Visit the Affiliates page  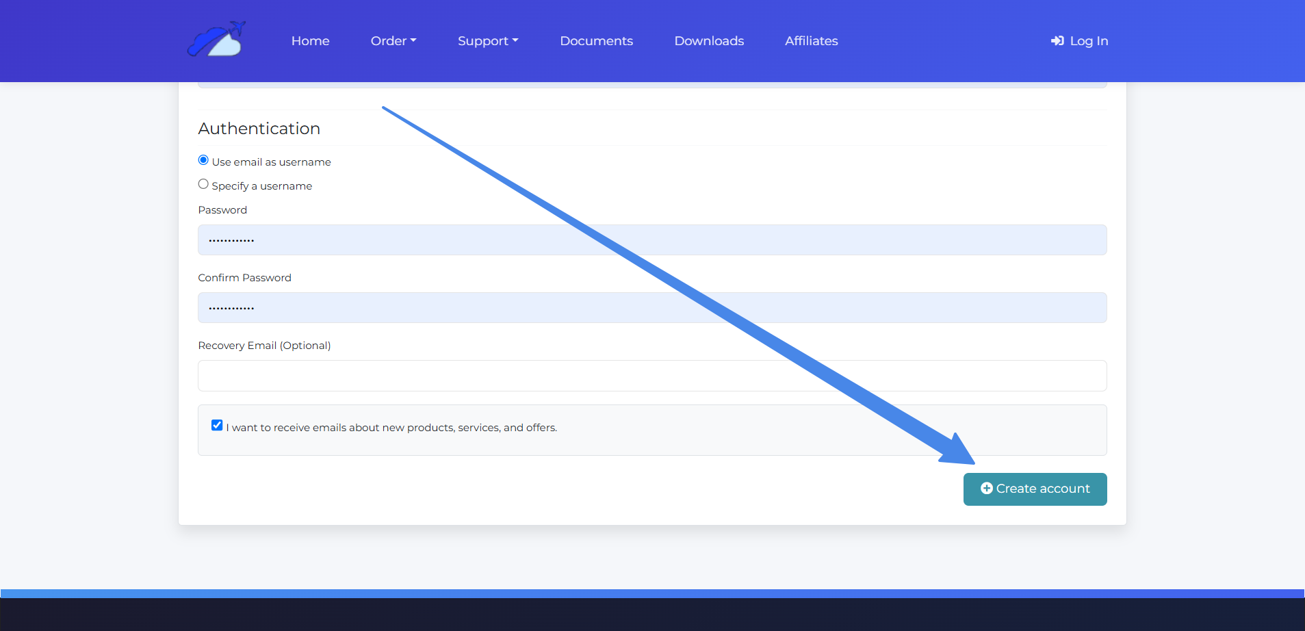click(x=811, y=41)
